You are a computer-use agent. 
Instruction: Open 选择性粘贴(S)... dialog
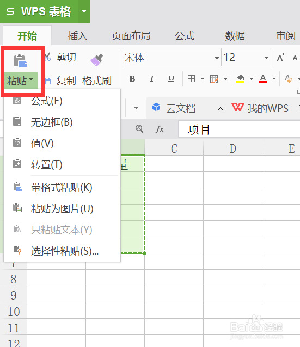(62, 251)
